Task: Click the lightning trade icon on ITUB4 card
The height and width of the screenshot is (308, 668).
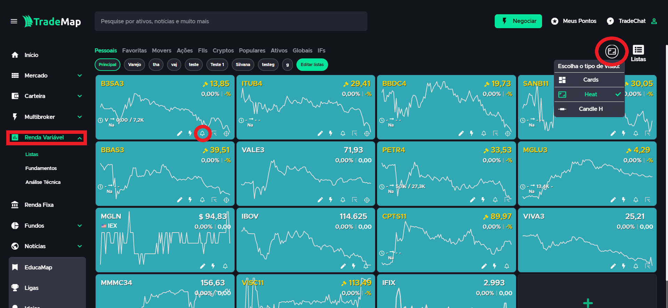Action: [x=331, y=133]
